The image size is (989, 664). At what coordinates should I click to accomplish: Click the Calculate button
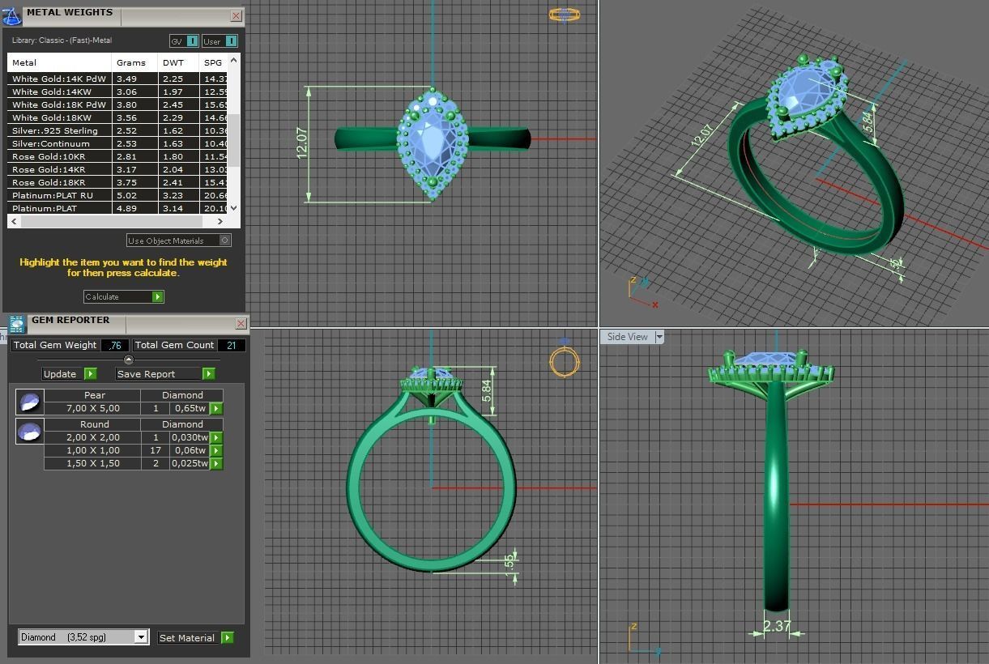(x=123, y=297)
